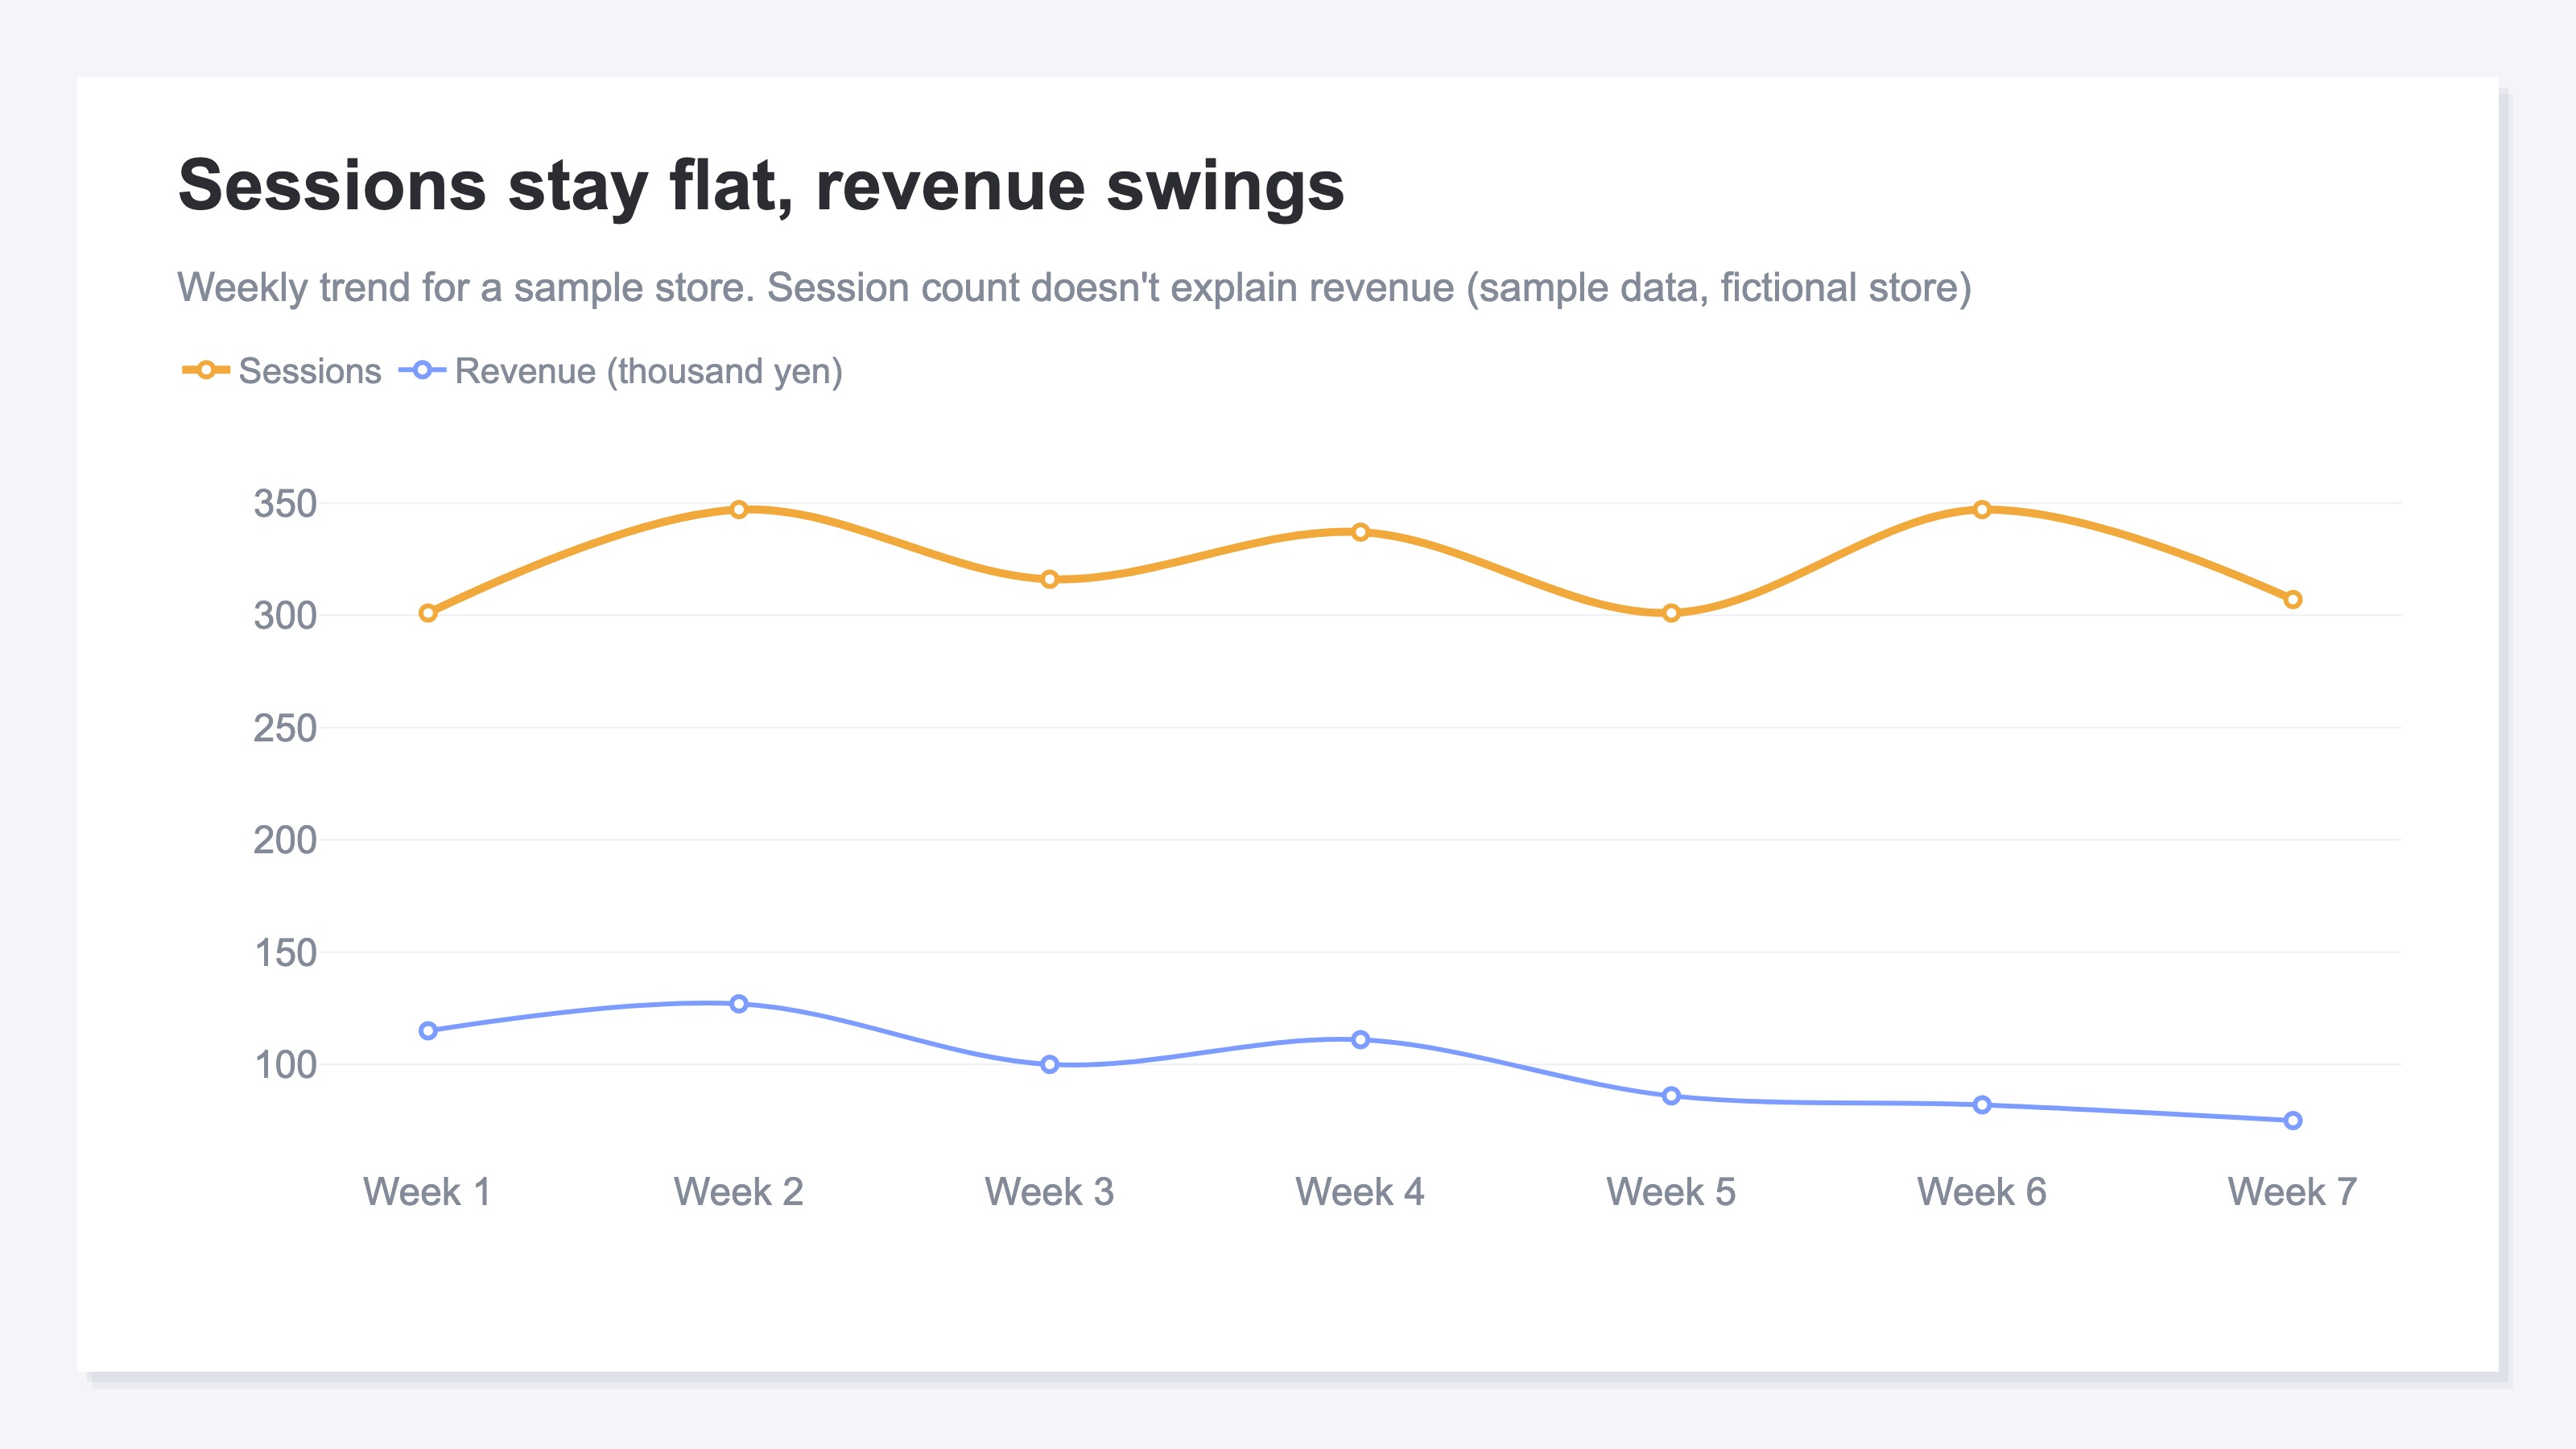Select the Sessions data point for Week 2

(x=739, y=510)
